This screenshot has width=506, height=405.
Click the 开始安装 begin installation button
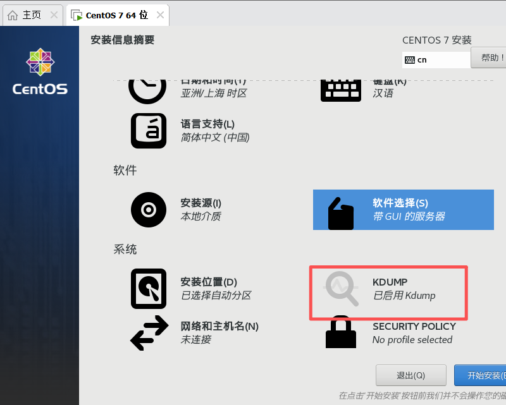(x=480, y=375)
